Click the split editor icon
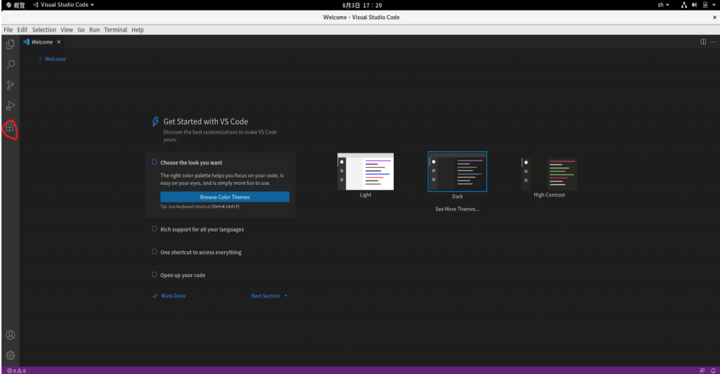The image size is (720, 374). (x=703, y=41)
